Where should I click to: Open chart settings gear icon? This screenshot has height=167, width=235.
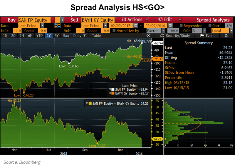click(226, 36)
